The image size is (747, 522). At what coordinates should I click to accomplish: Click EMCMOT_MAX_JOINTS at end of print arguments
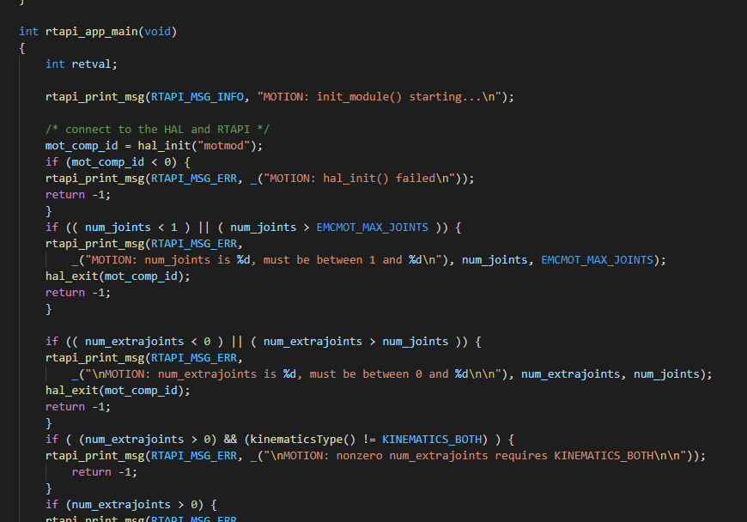click(x=598, y=259)
